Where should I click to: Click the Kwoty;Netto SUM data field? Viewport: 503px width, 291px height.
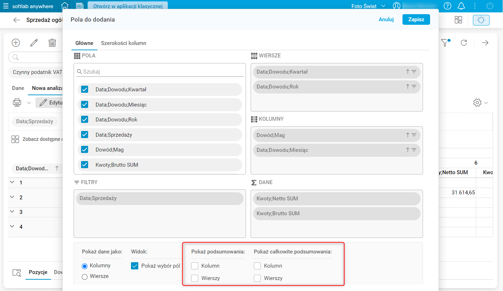(337, 199)
